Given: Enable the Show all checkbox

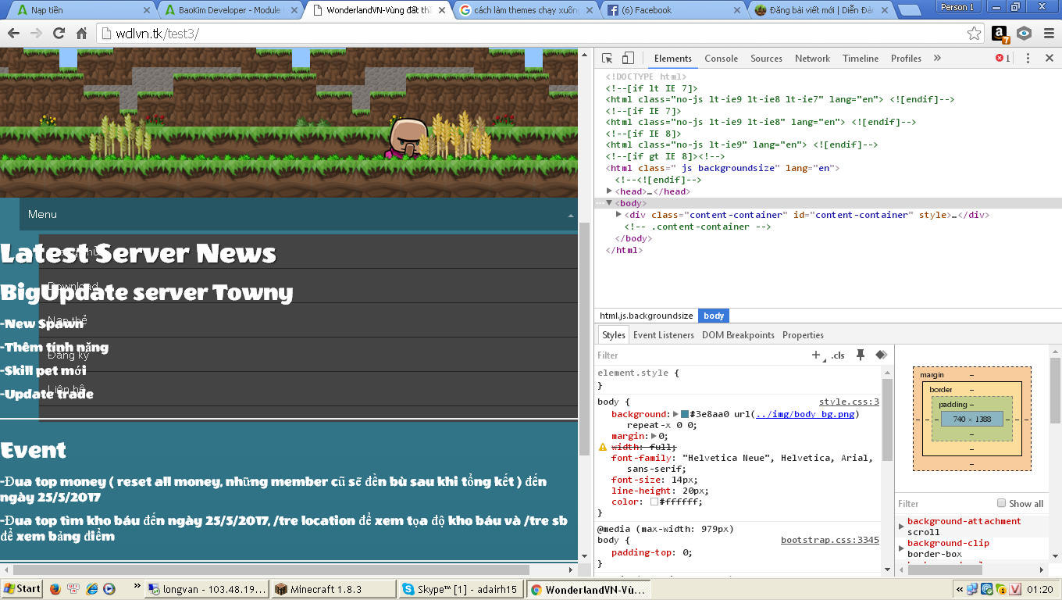Looking at the screenshot, I should pyautogui.click(x=1002, y=503).
